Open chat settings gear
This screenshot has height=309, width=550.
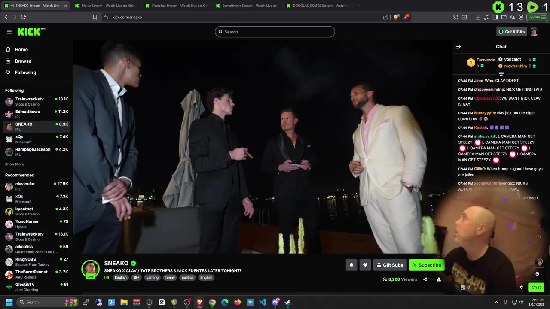pos(521,288)
